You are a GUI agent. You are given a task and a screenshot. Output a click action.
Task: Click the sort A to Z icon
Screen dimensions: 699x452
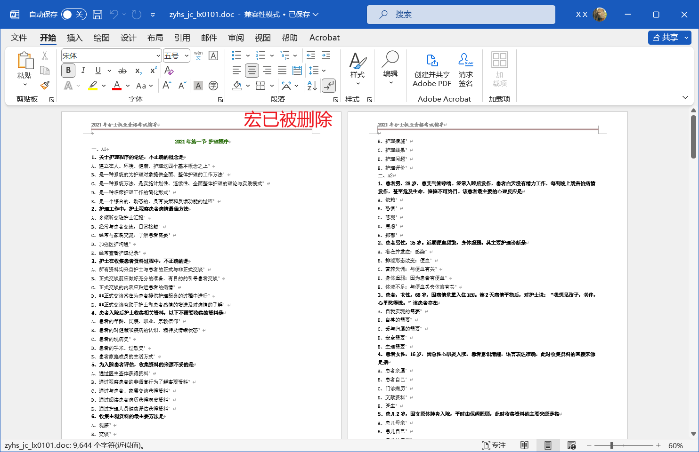[x=312, y=86]
